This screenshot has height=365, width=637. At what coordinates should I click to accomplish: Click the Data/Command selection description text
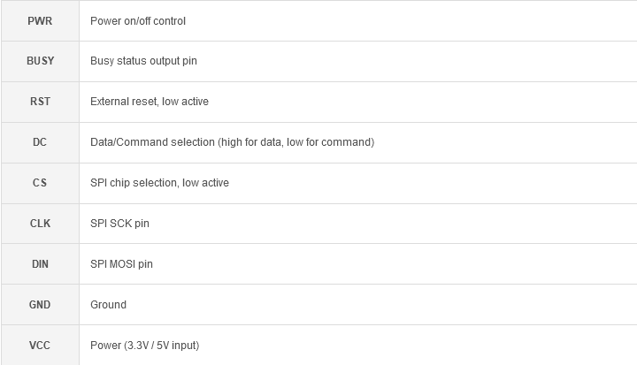point(232,142)
